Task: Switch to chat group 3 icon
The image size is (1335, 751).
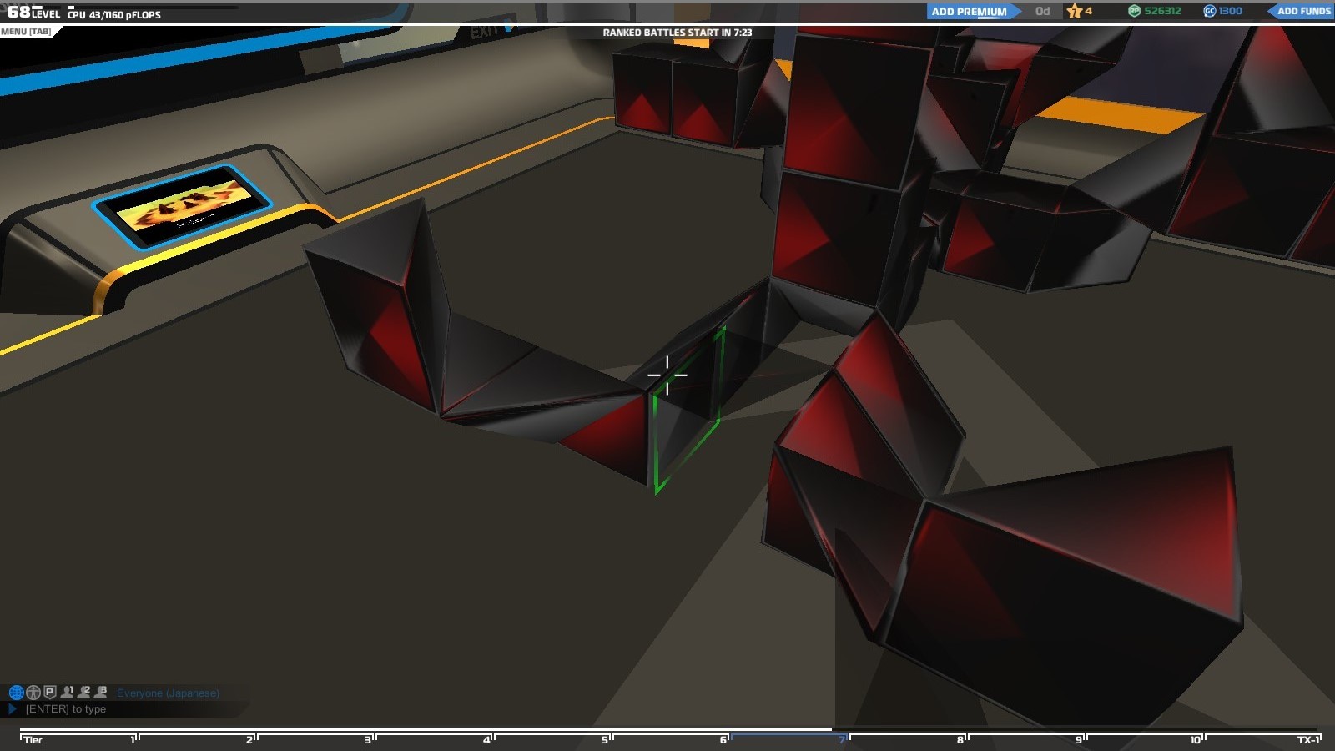Action: pyautogui.click(x=101, y=692)
